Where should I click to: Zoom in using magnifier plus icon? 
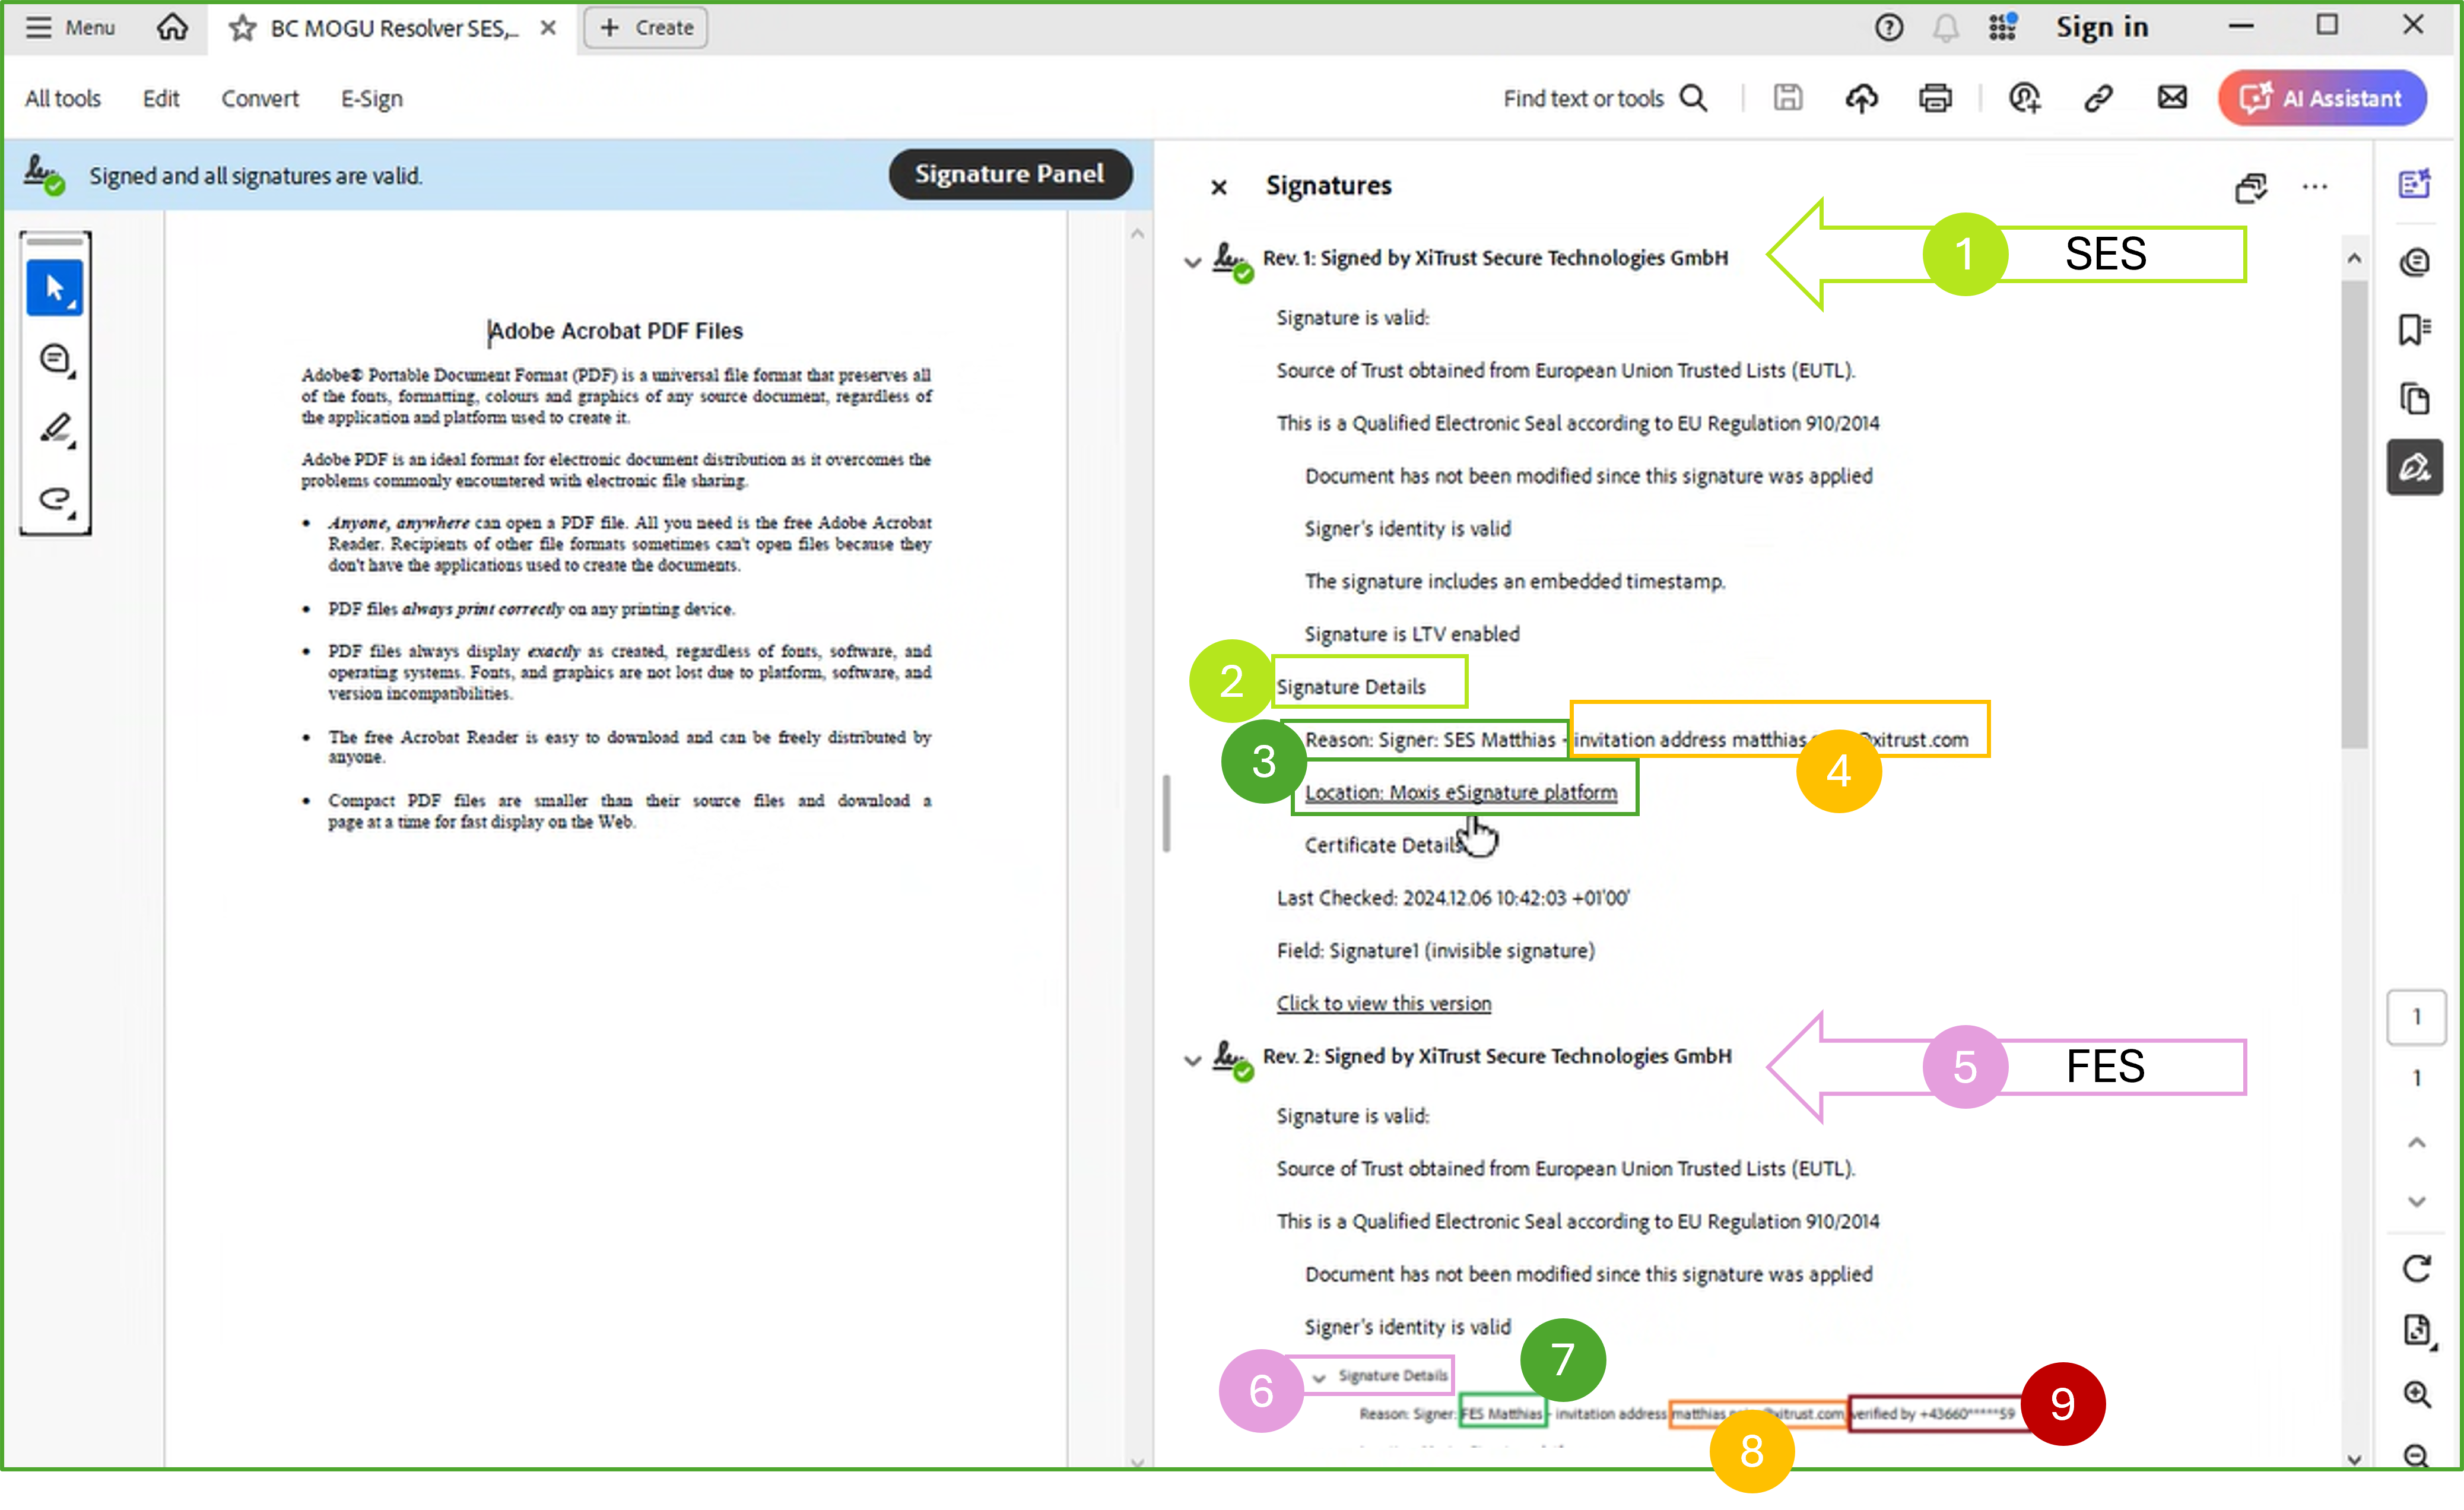point(2416,1393)
